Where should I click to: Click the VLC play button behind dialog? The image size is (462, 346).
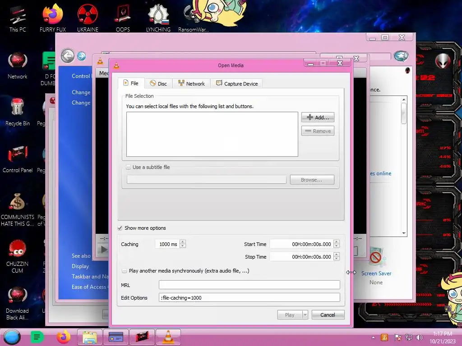(102, 250)
